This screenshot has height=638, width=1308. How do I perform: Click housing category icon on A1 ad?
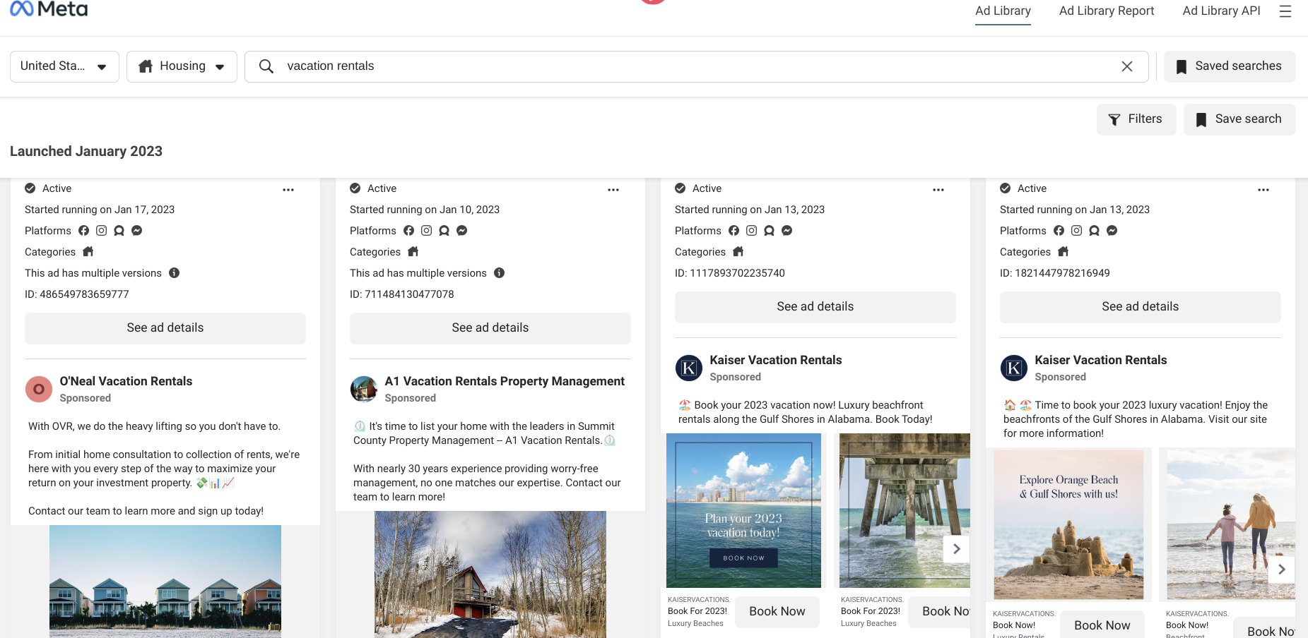(413, 252)
